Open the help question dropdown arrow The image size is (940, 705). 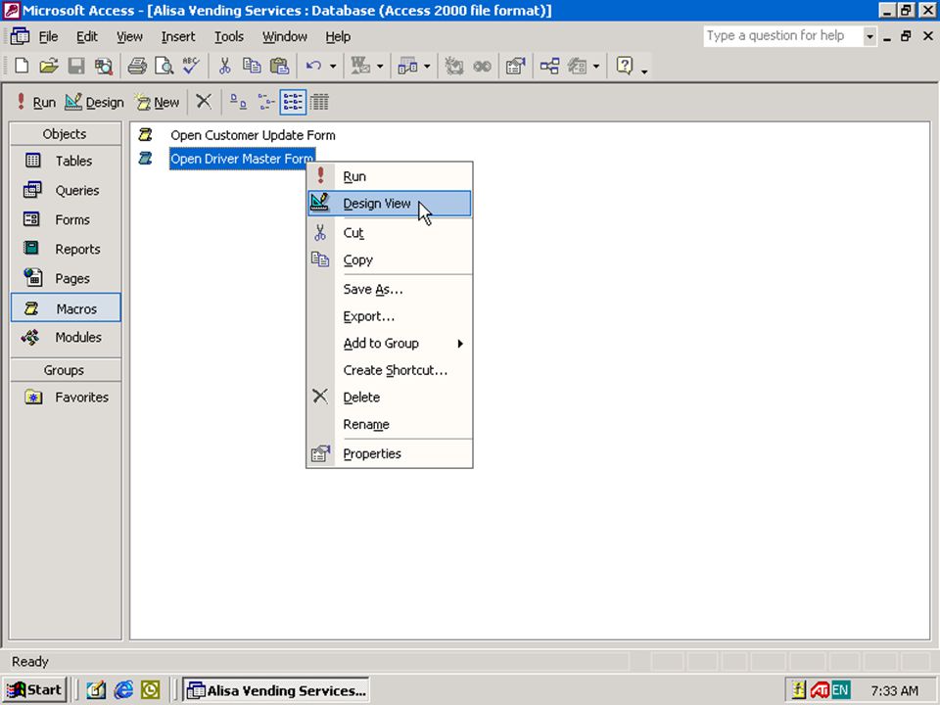click(869, 36)
